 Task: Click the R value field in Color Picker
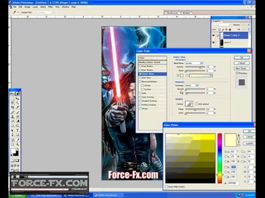click(x=234, y=167)
